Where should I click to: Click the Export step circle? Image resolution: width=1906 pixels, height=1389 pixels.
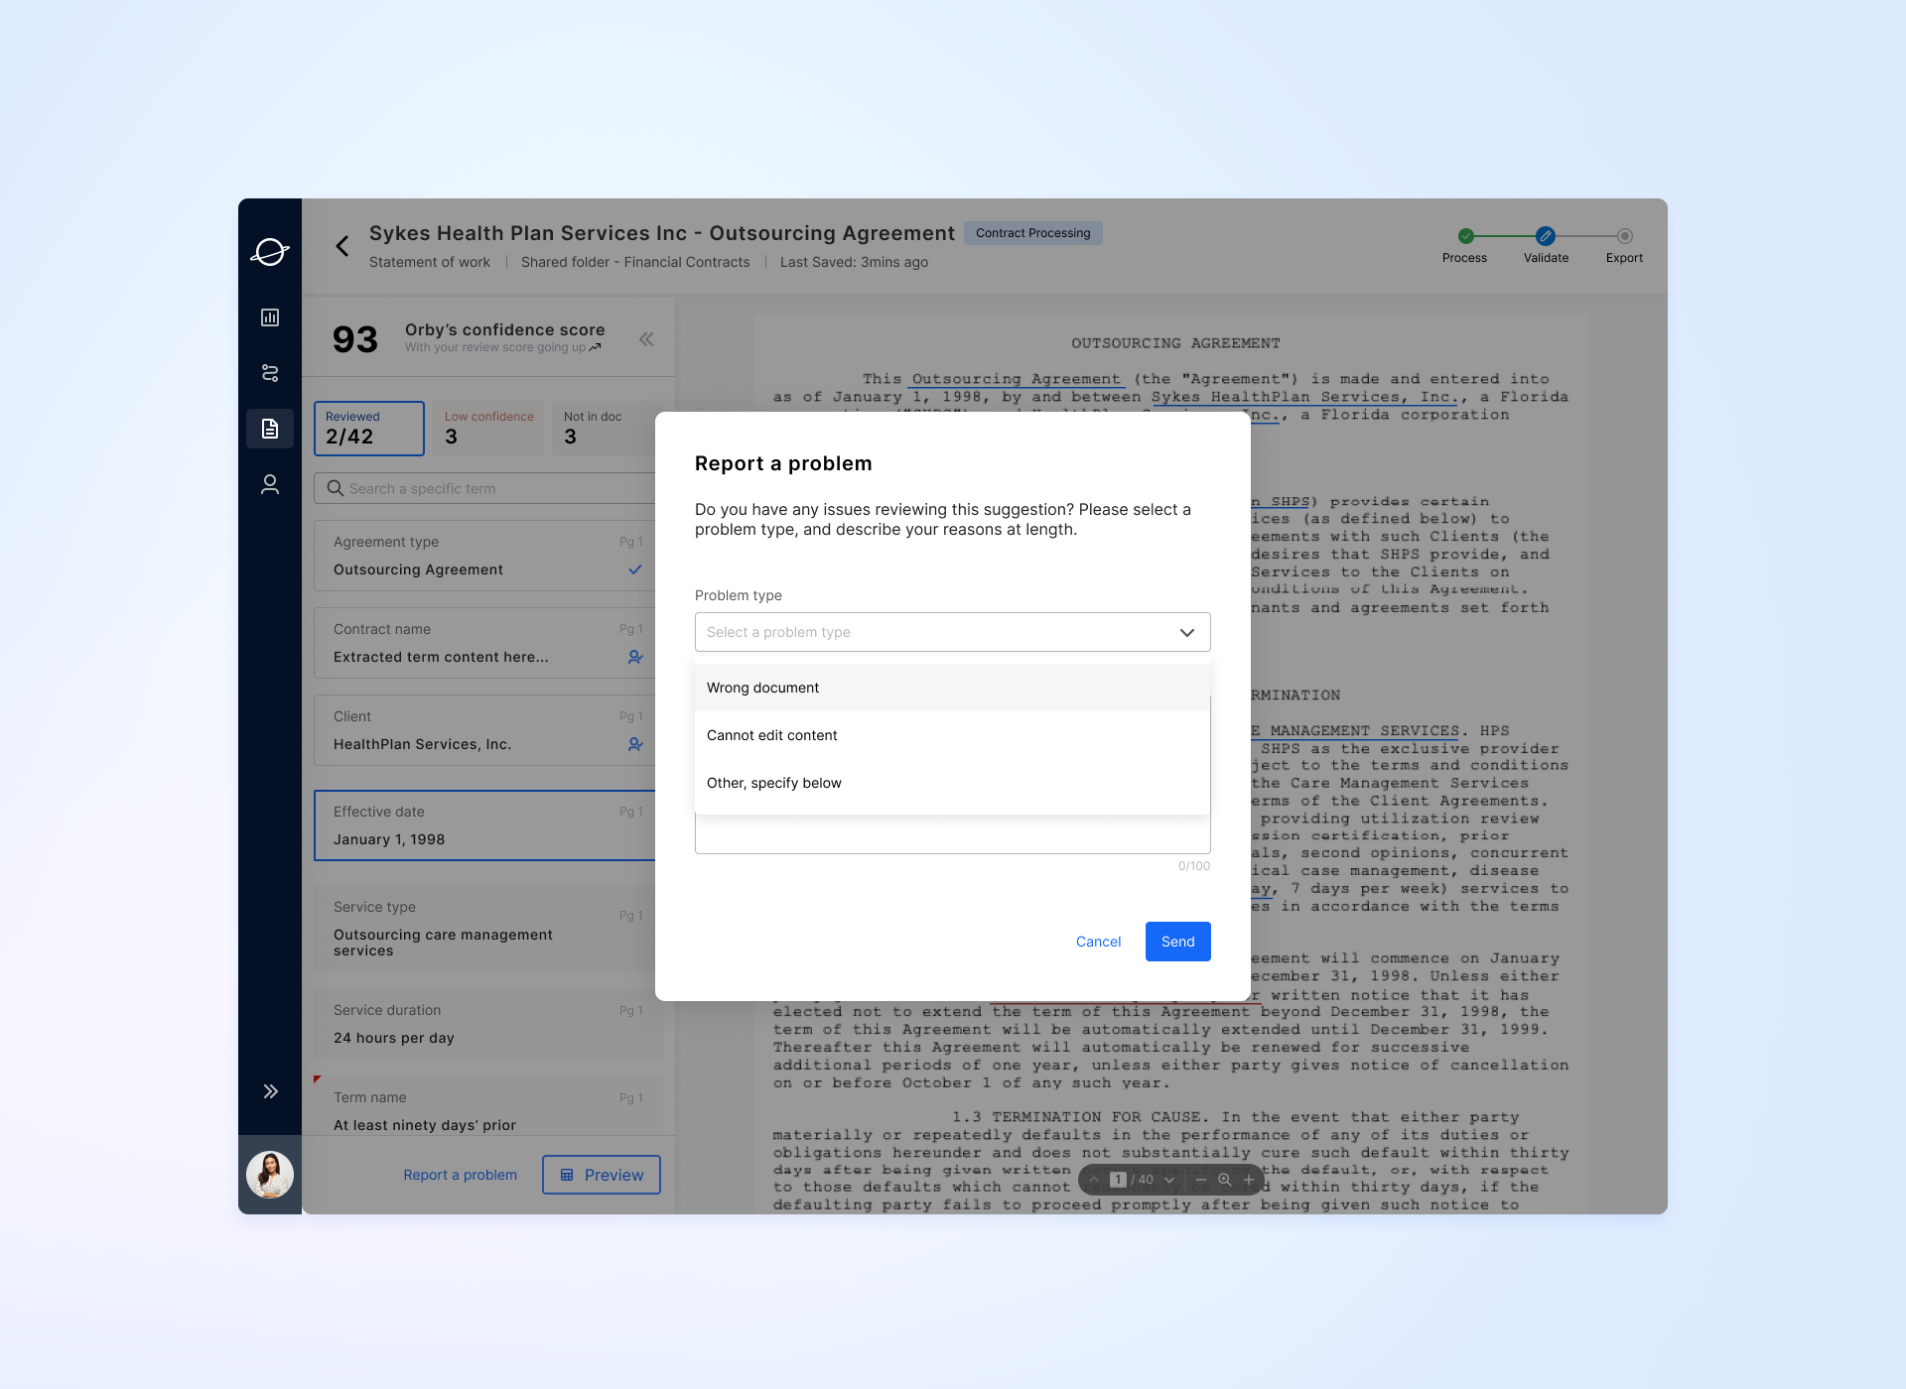coord(1625,236)
